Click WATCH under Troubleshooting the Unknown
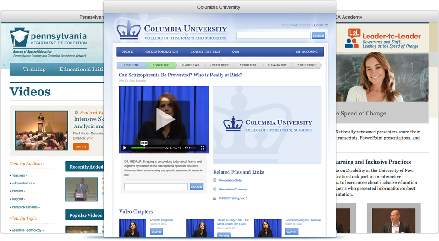This screenshot has height=241, width=439. (292, 232)
